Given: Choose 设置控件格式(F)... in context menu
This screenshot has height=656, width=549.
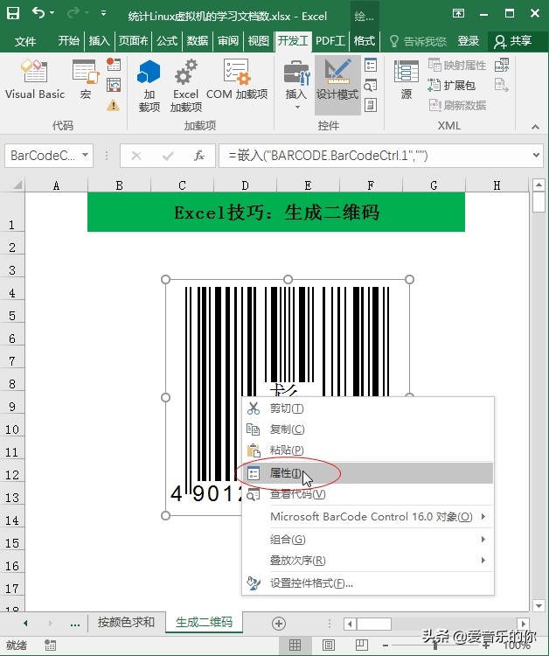Looking at the screenshot, I should point(368,583).
